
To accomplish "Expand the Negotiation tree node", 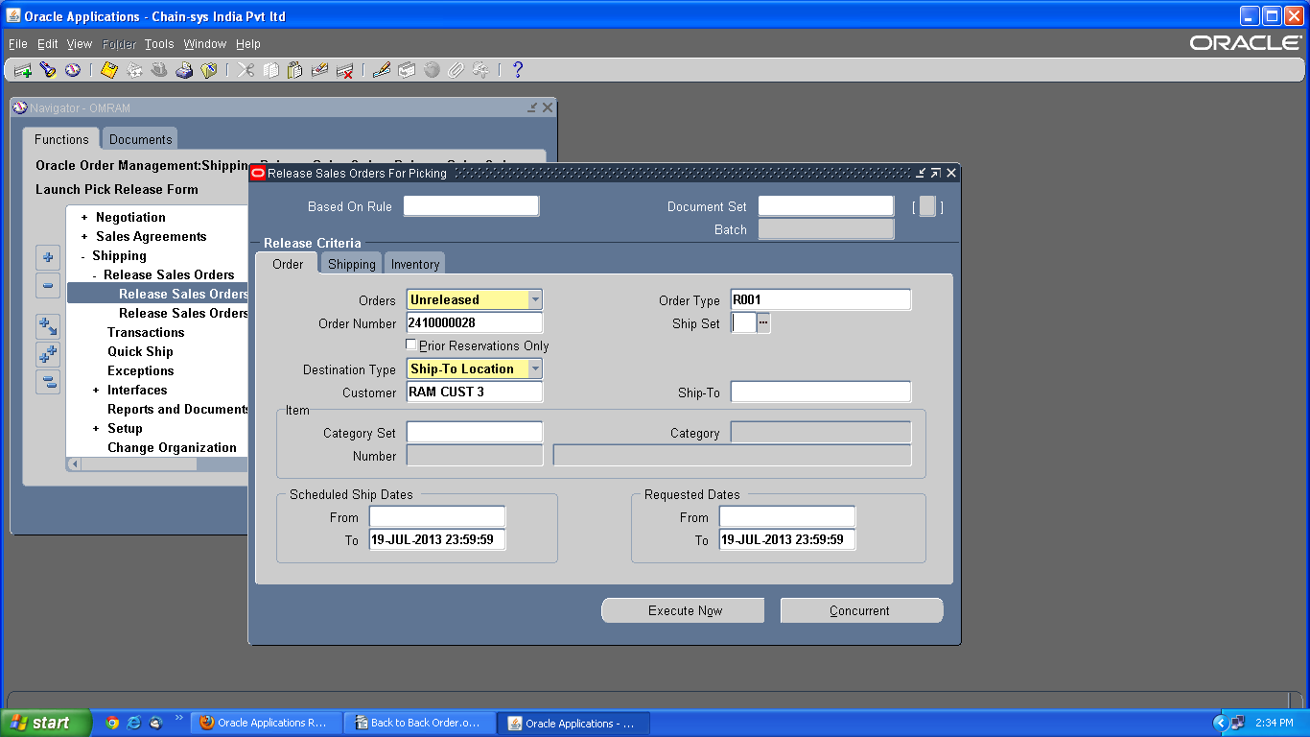I will [x=84, y=218].
